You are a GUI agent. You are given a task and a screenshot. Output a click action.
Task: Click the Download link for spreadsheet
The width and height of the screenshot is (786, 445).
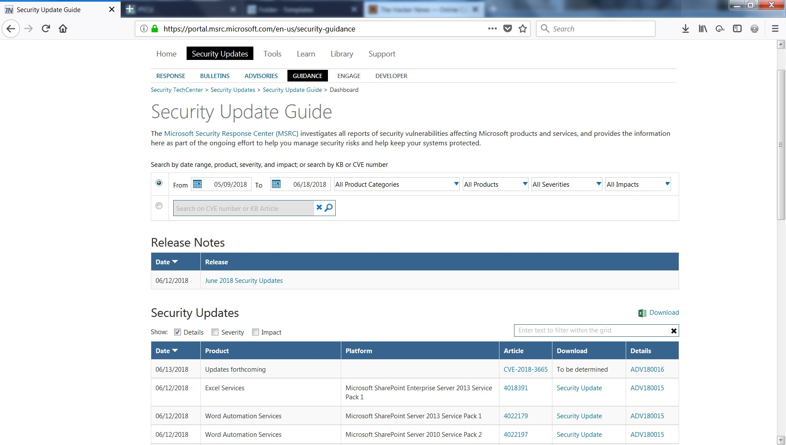664,313
